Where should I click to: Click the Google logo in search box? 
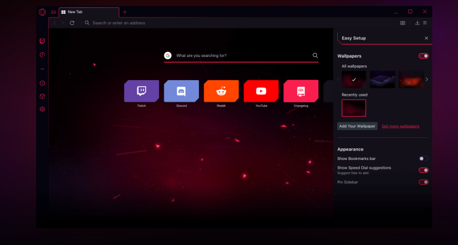[168, 55]
